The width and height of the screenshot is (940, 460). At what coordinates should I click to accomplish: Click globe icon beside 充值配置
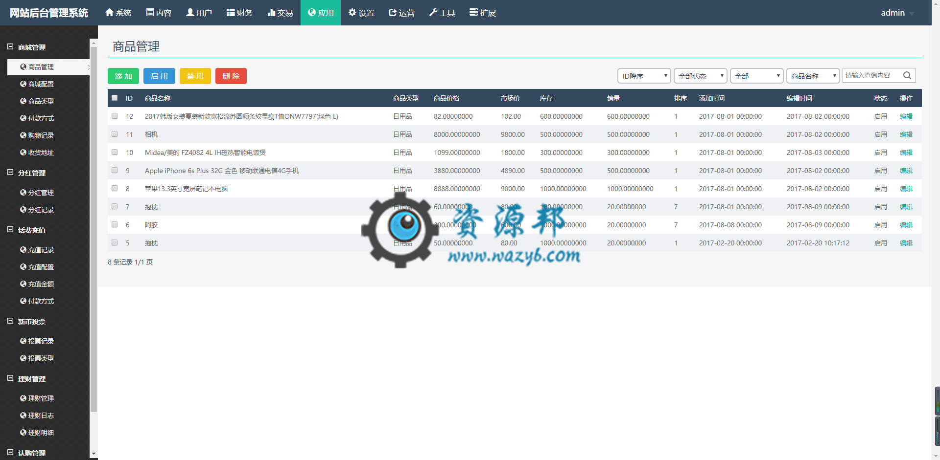coord(23,267)
